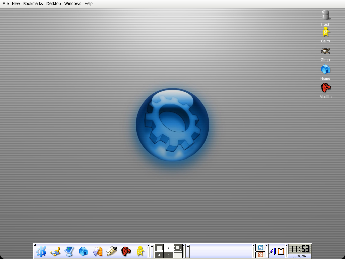Select the Gimp desktop icon
345x259 pixels.
[325, 54]
